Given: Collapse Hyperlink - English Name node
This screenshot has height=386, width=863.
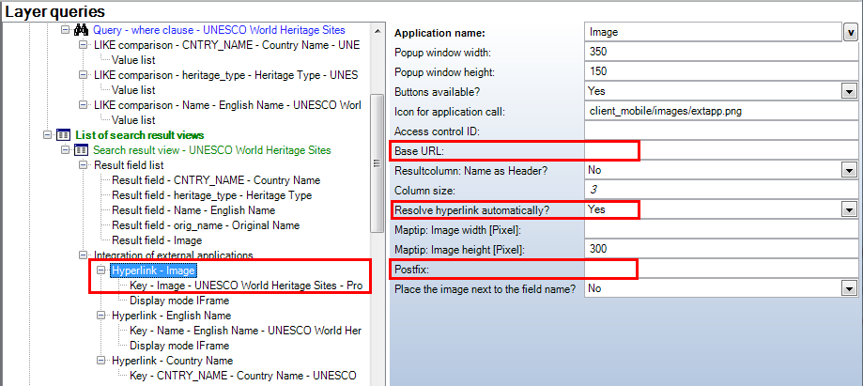Looking at the screenshot, I should click(x=100, y=316).
